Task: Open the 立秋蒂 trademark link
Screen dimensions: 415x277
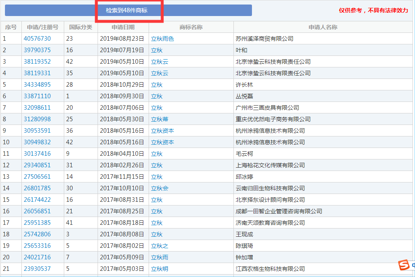Action: 159,119
